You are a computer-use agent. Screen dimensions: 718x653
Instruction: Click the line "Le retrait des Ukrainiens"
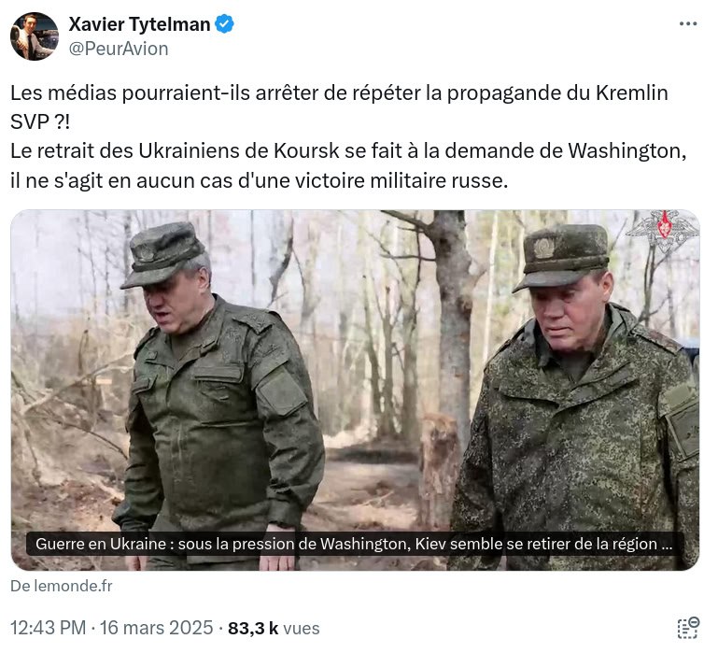tap(348, 151)
